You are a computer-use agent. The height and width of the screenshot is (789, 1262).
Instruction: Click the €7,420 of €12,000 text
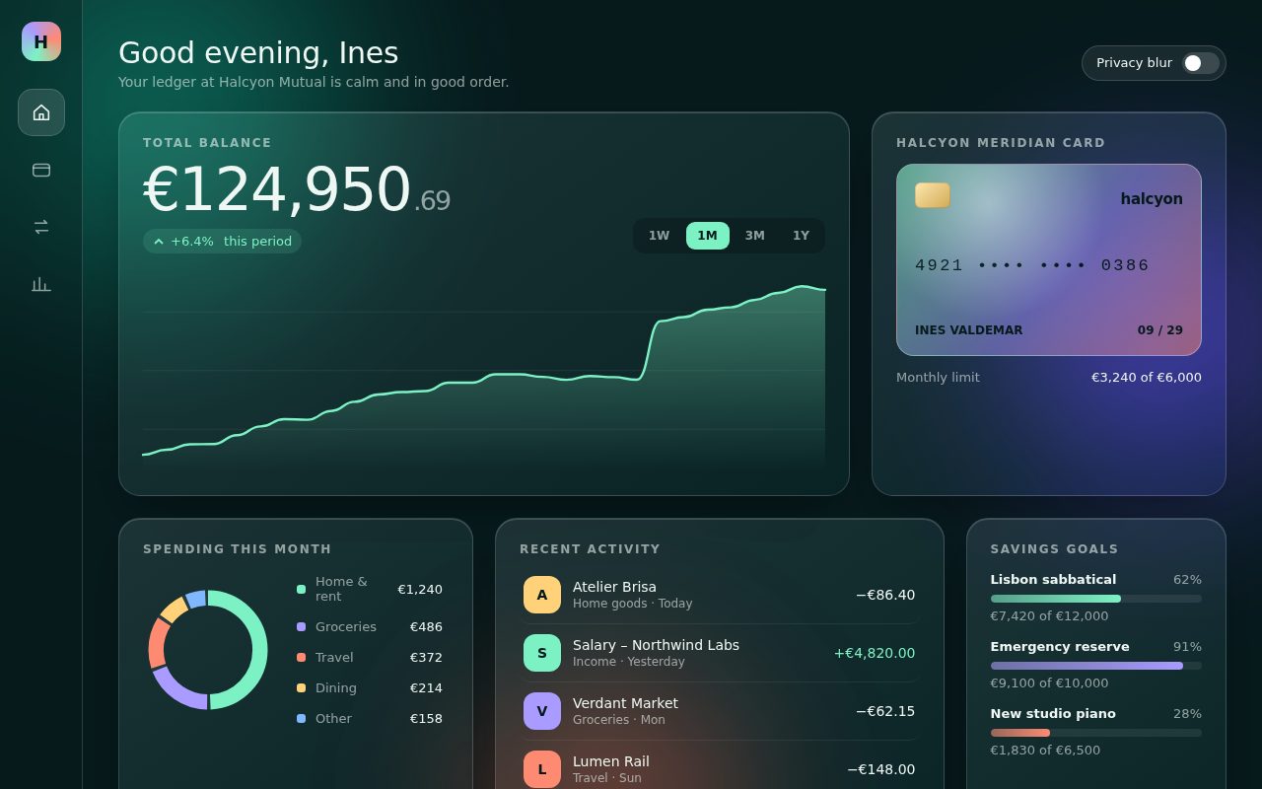click(x=1049, y=616)
